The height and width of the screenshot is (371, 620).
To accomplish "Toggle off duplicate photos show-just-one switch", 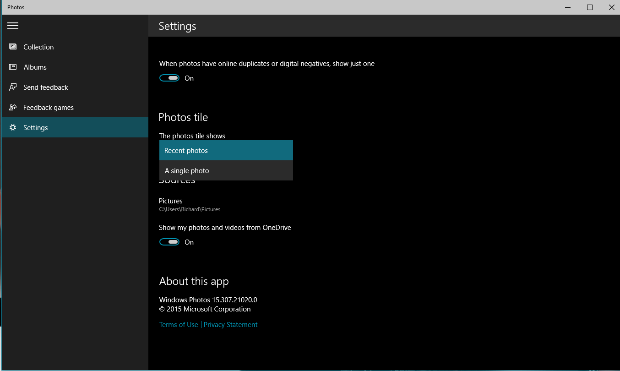I will pyautogui.click(x=169, y=78).
